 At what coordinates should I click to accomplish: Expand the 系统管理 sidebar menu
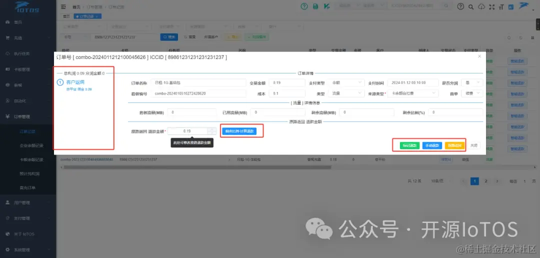(28, 249)
